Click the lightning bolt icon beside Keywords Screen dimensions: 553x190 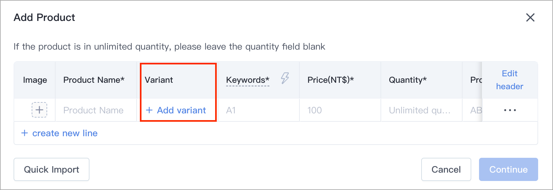[285, 78]
